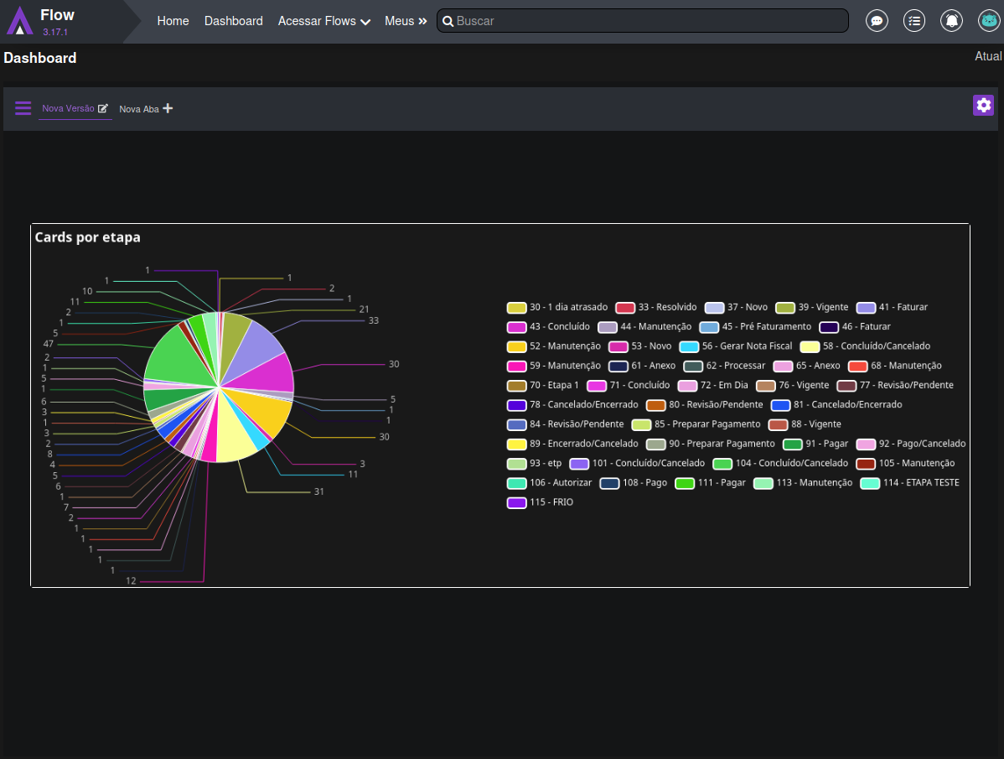Go to the Home menu item
1004x759 pixels.
point(173,21)
